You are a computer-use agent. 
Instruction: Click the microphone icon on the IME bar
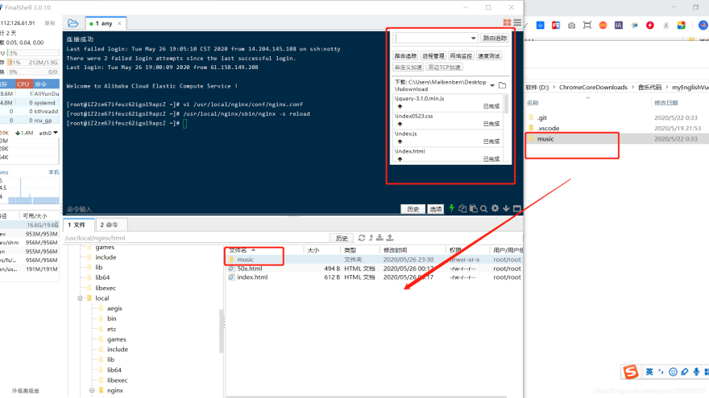[696, 371]
